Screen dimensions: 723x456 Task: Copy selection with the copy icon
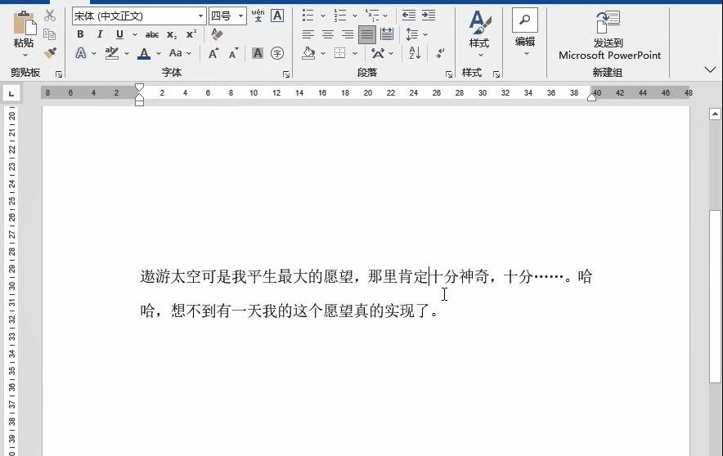(x=49, y=34)
